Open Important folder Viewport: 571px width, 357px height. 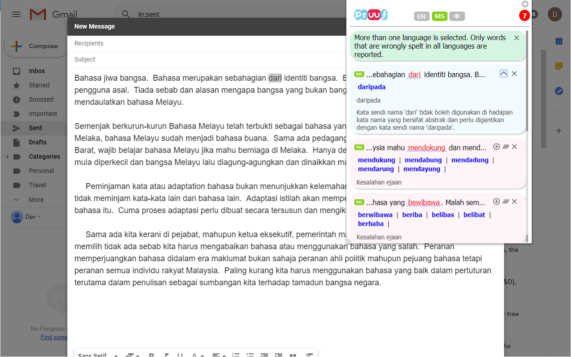click(43, 114)
